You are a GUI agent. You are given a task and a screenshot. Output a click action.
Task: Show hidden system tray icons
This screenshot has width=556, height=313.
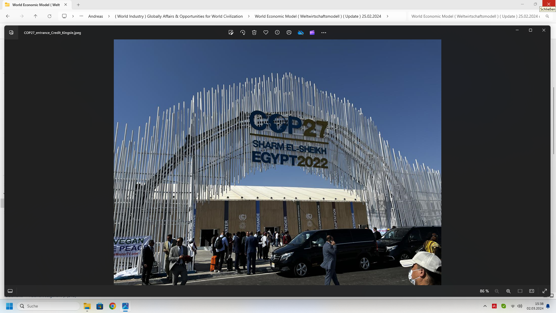tap(485, 306)
